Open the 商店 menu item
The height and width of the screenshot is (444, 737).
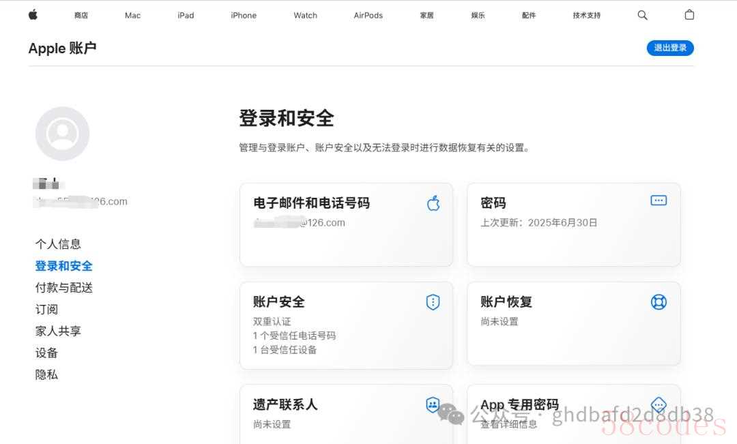(x=81, y=16)
